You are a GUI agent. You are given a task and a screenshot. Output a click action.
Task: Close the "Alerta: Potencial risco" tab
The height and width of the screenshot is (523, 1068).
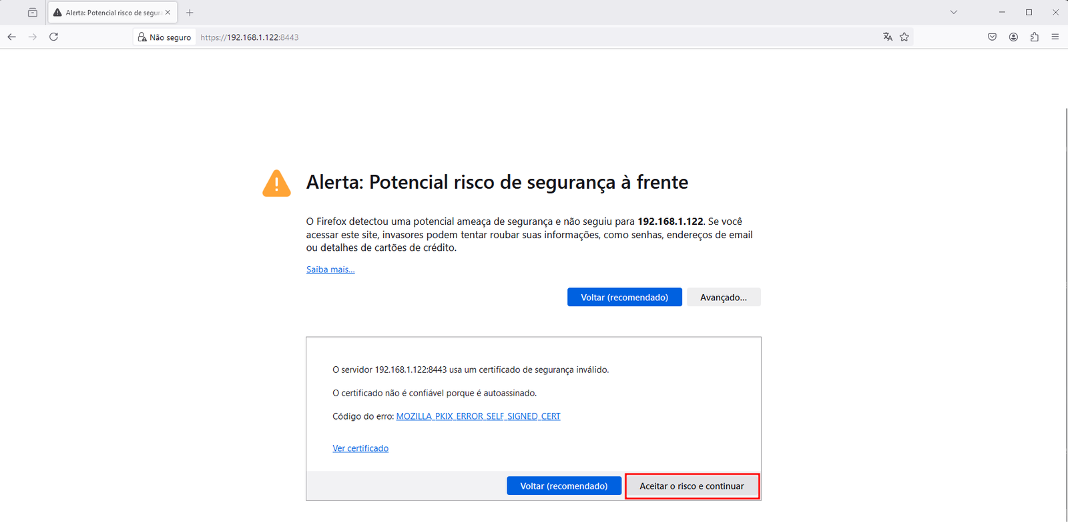coord(168,13)
